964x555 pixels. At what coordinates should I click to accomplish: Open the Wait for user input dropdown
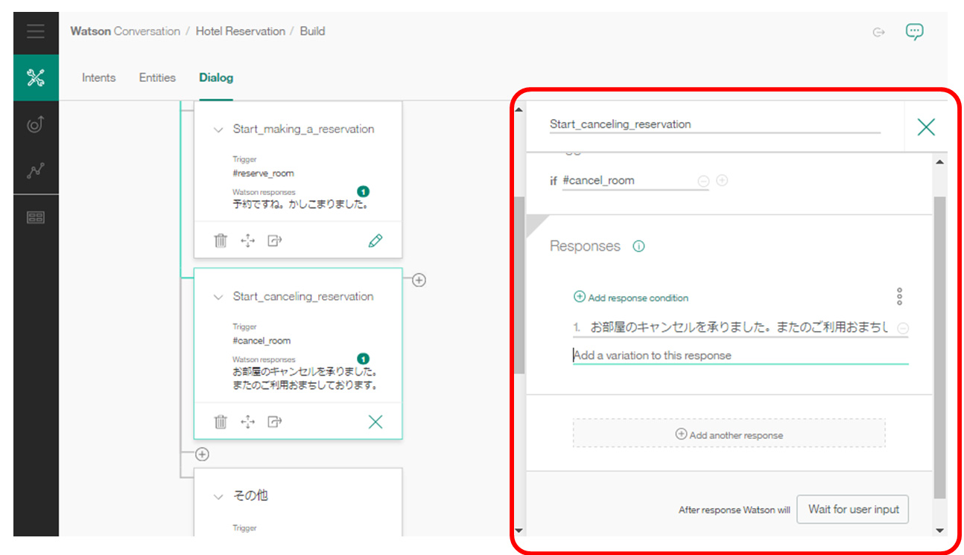click(x=853, y=510)
